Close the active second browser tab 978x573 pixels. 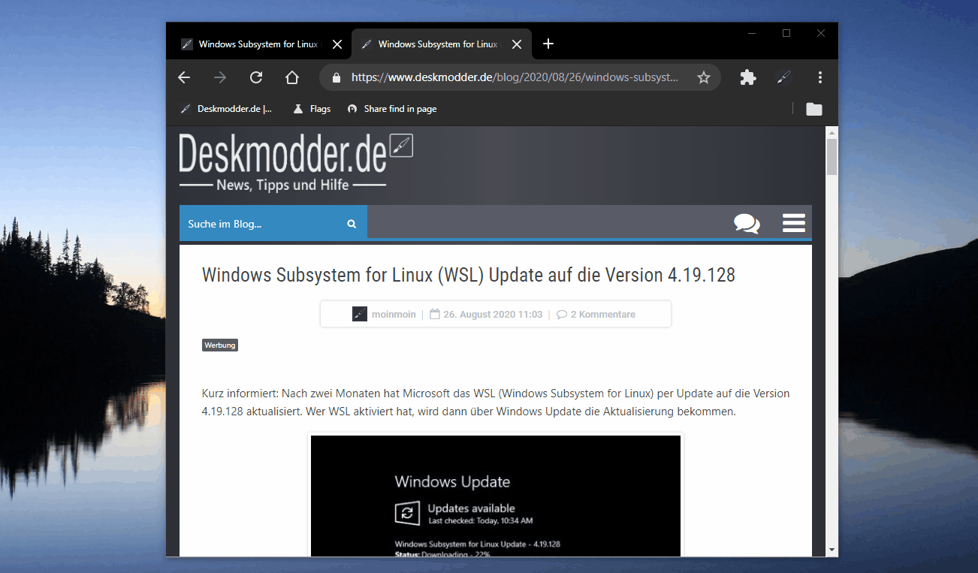(517, 44)
